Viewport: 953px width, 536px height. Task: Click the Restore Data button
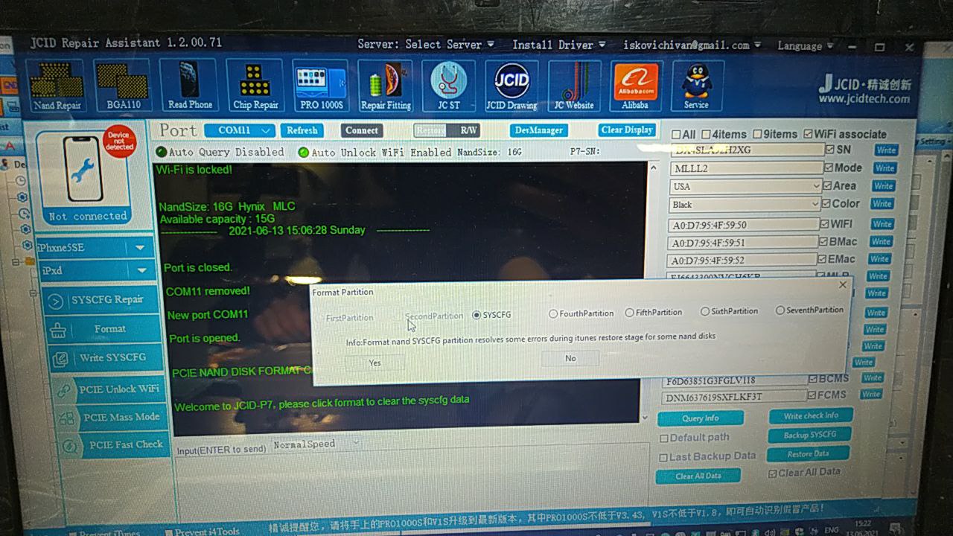(808, 453)
